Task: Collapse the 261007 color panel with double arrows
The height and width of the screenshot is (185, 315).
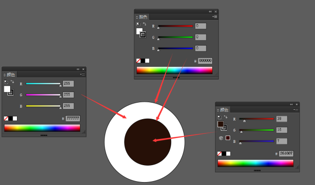Action: tap(291, 104)
